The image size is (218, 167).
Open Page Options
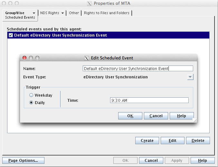[23, 161]
